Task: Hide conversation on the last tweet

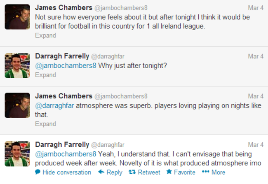Action: pyautogui.click(x=66, y=172)
